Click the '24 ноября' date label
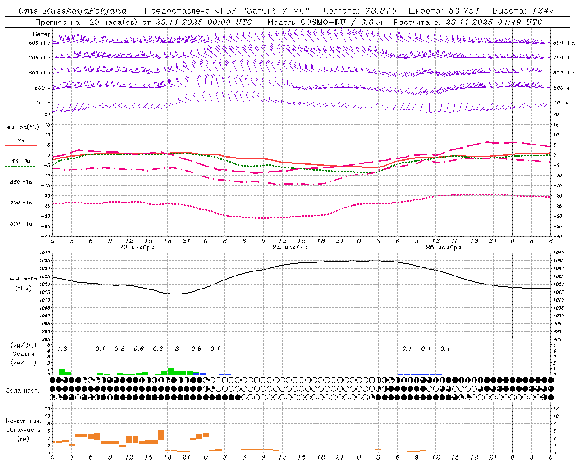577x461 pixels. [290, 248]
